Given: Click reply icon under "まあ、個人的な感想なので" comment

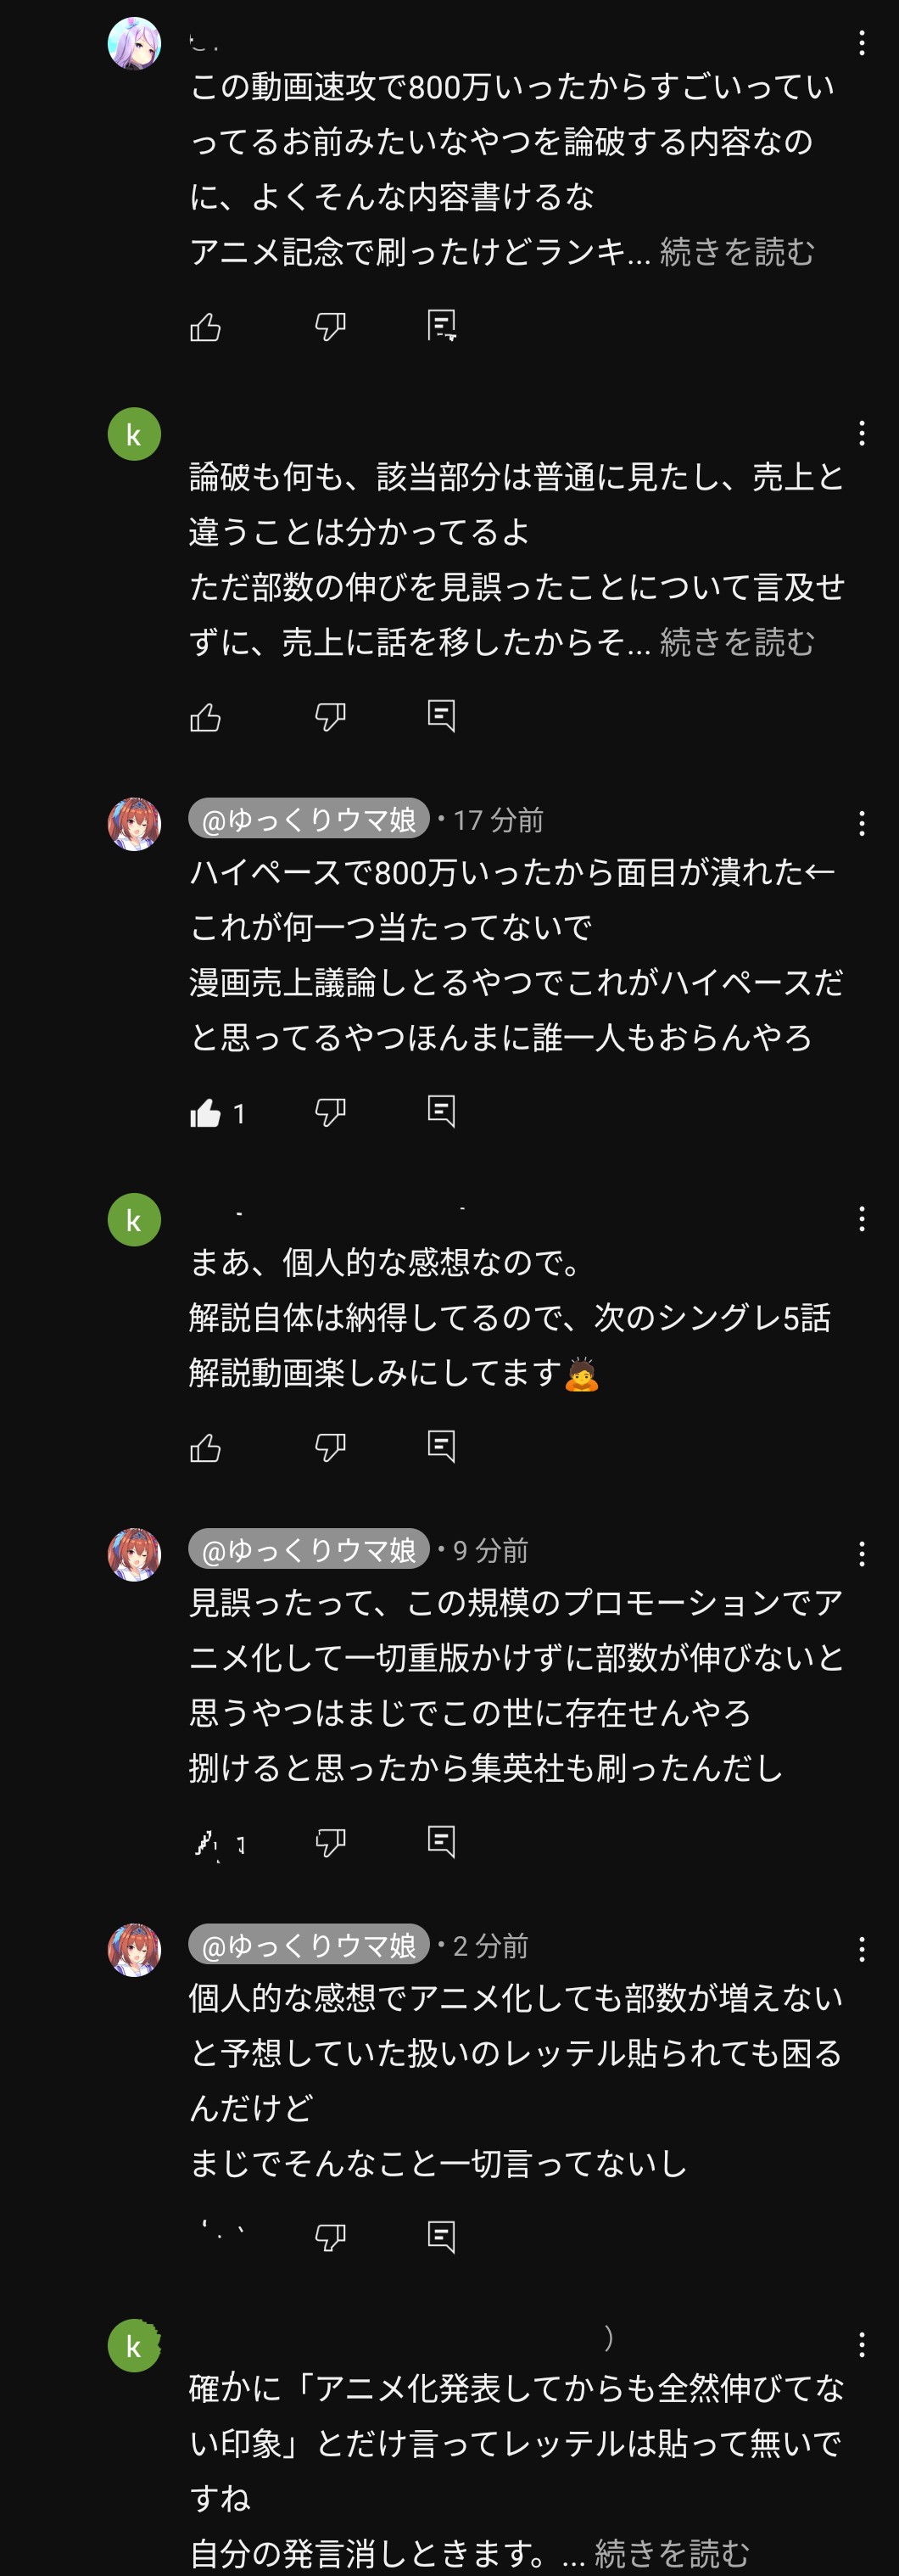Looking at the screenshot, I should (x=441, y=1446).
